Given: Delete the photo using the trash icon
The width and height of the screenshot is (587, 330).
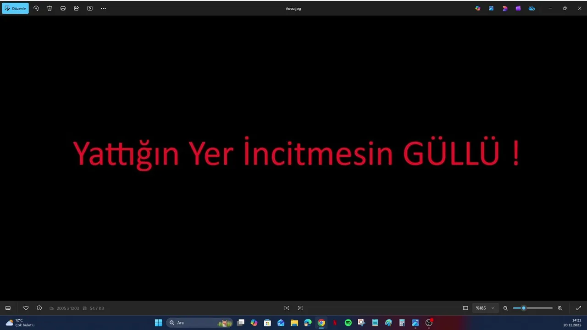Looking at the screenshot, I should 50,8.
